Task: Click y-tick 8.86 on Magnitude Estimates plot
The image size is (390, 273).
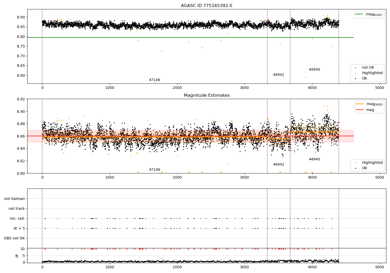Action: [21, 136]
